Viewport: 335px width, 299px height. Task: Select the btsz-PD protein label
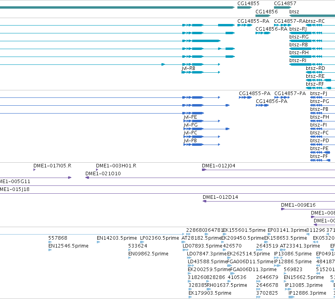click(319, 141)
